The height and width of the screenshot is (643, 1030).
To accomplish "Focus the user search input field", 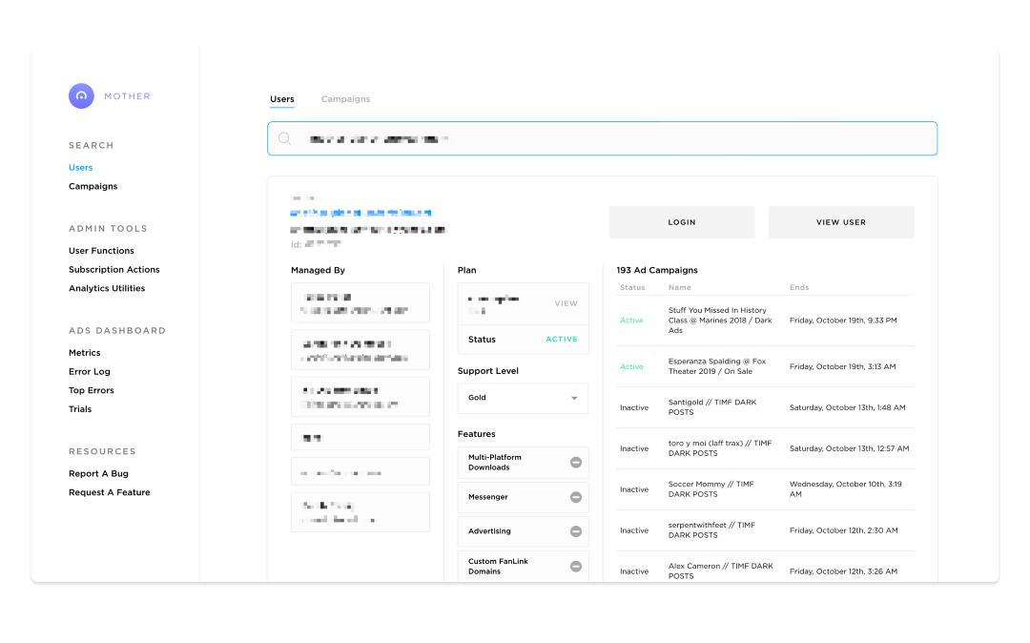I will point(603,138).
